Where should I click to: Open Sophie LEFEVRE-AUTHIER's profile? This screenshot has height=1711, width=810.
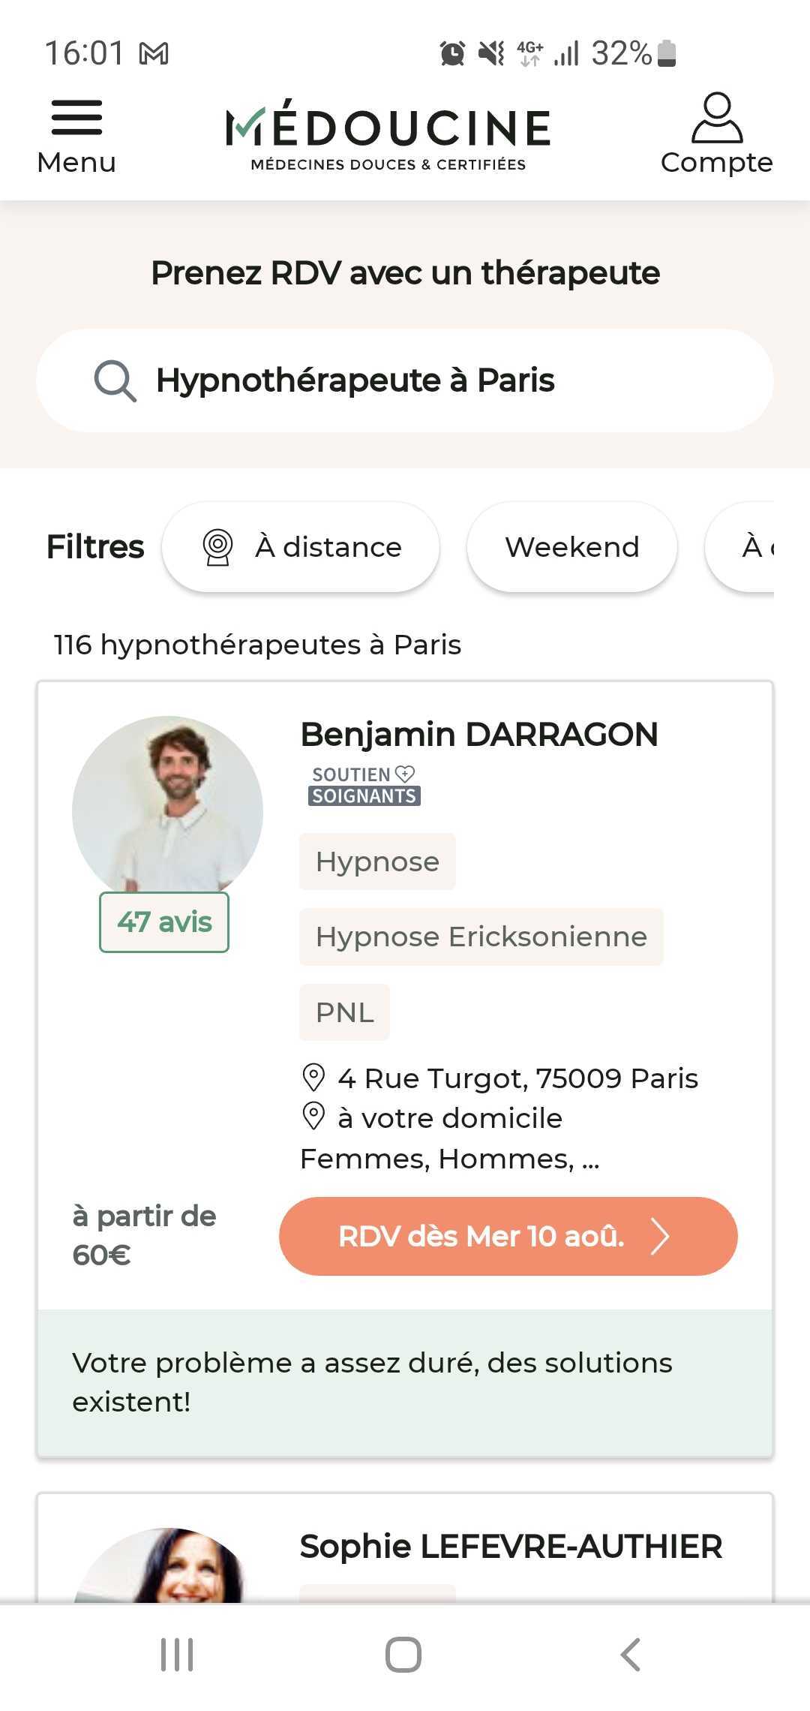coord(511,1547)
